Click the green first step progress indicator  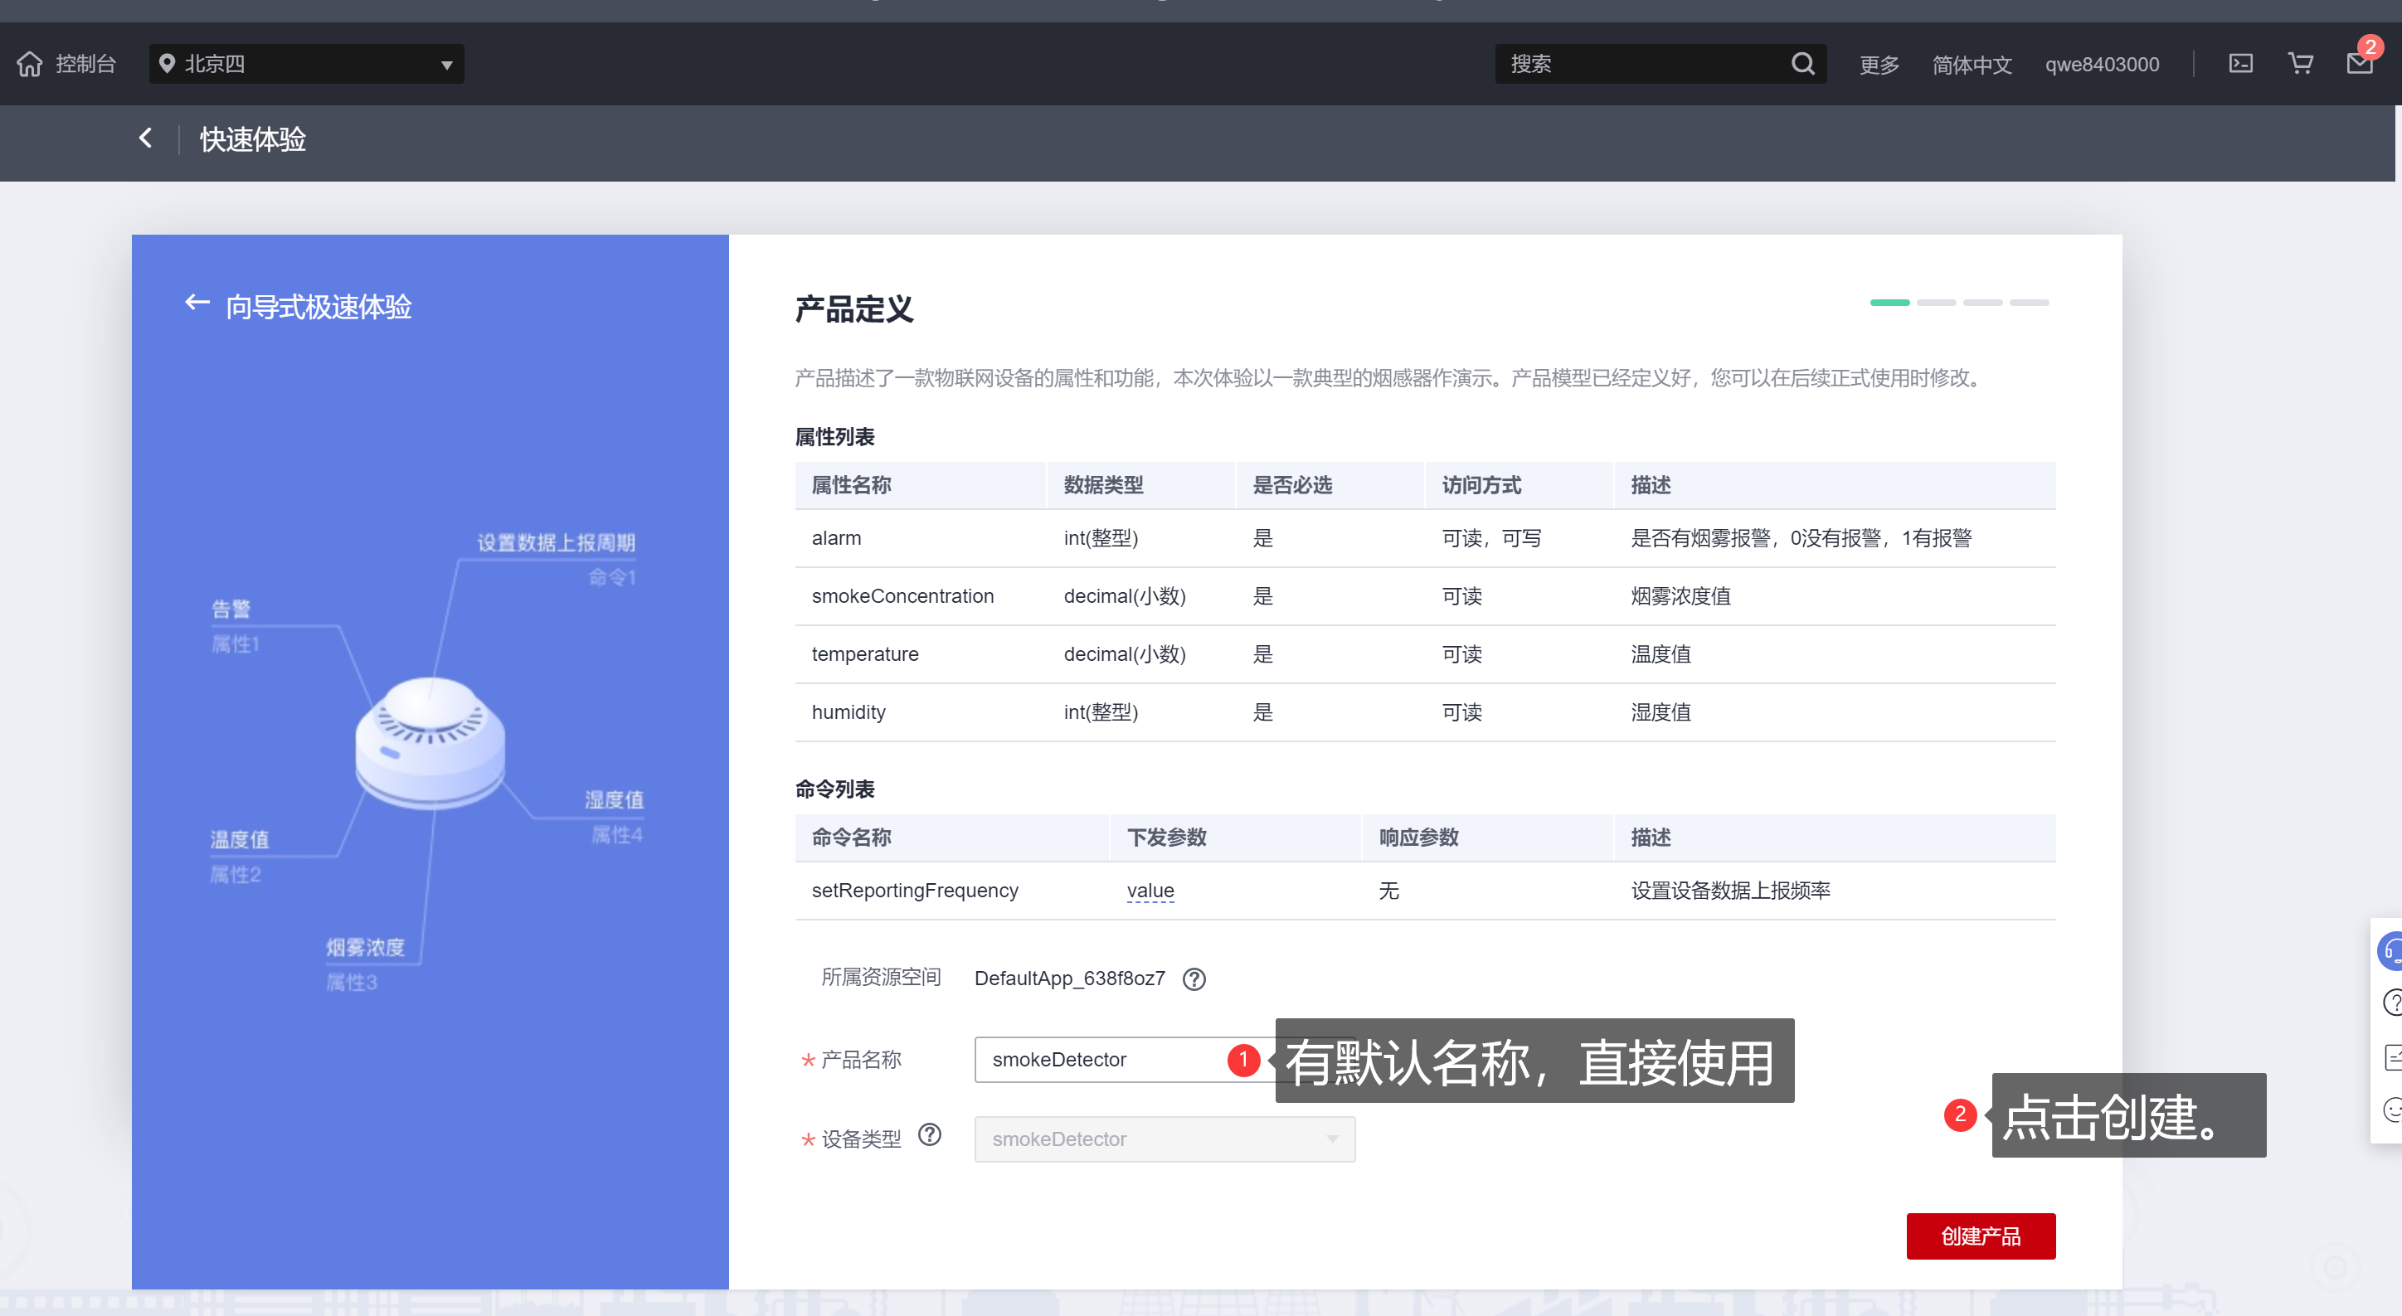[x=1889, y=302]
